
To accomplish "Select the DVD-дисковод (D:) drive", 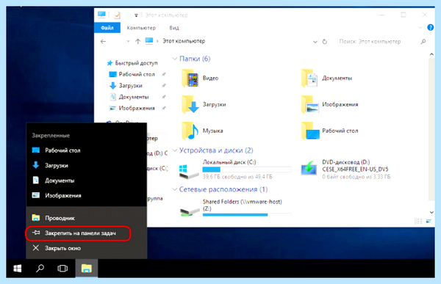I will tap(345, 169).
